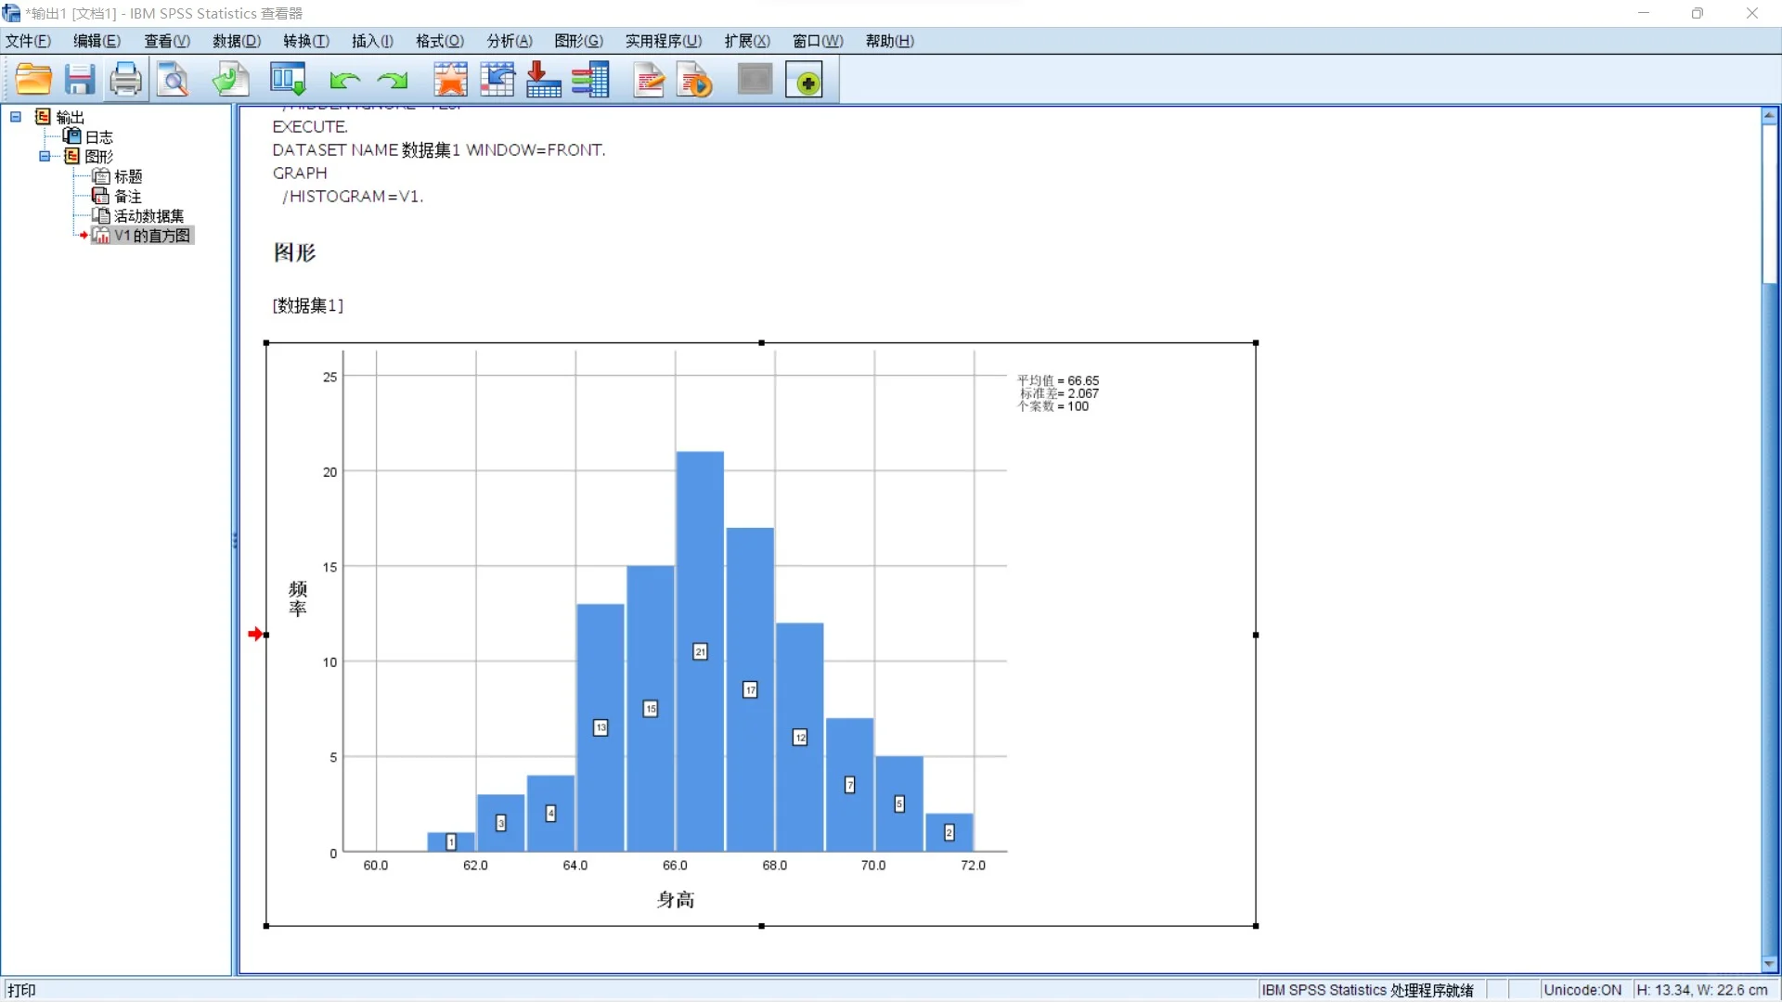1782x1002 pixels.
Task: Click the Save floppy disk icon
Action: coord(80,80)
